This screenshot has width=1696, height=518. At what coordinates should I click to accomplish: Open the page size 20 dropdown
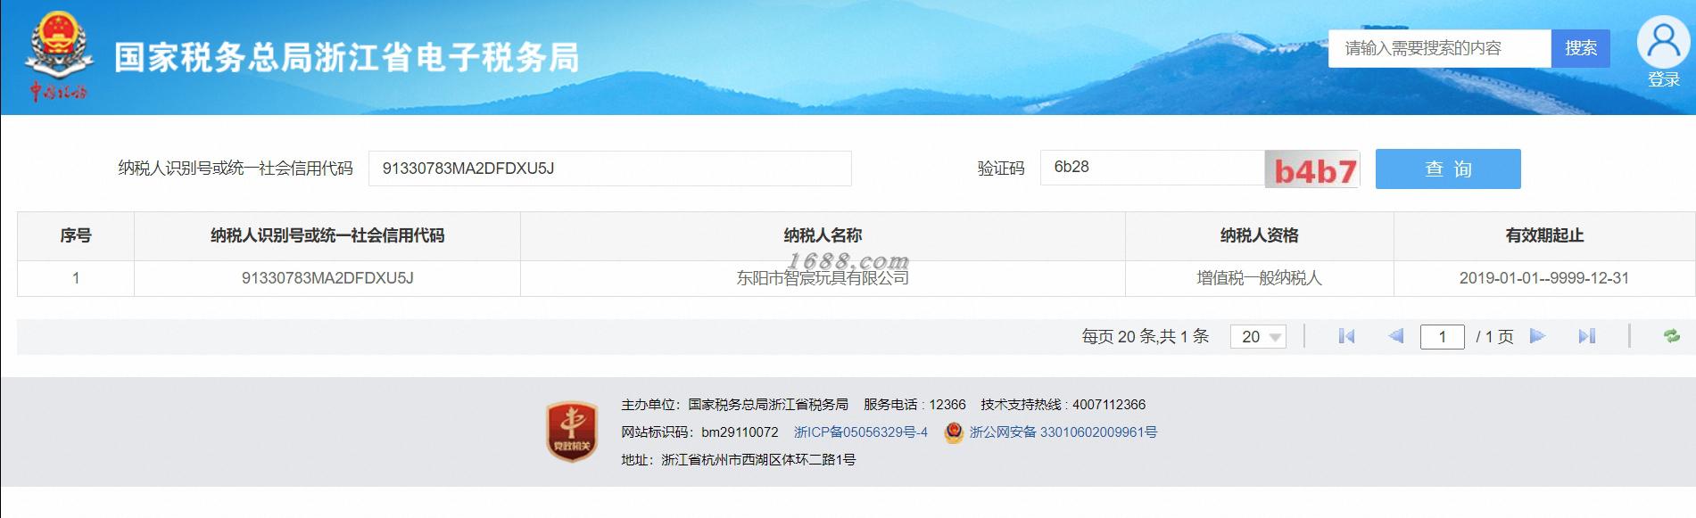tap(1258, 336)
